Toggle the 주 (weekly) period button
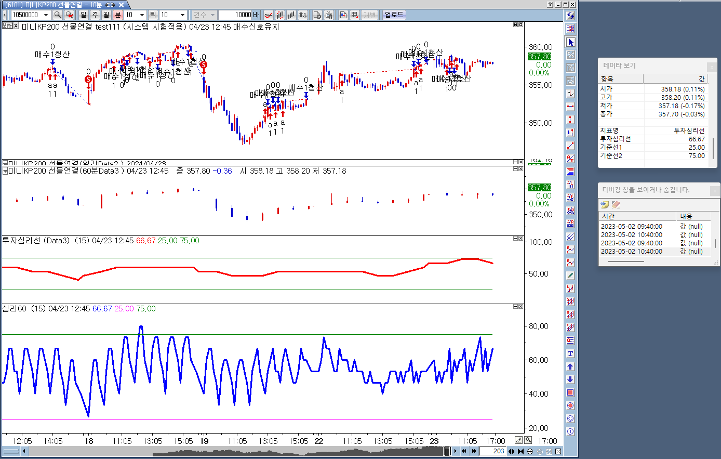 95,15
